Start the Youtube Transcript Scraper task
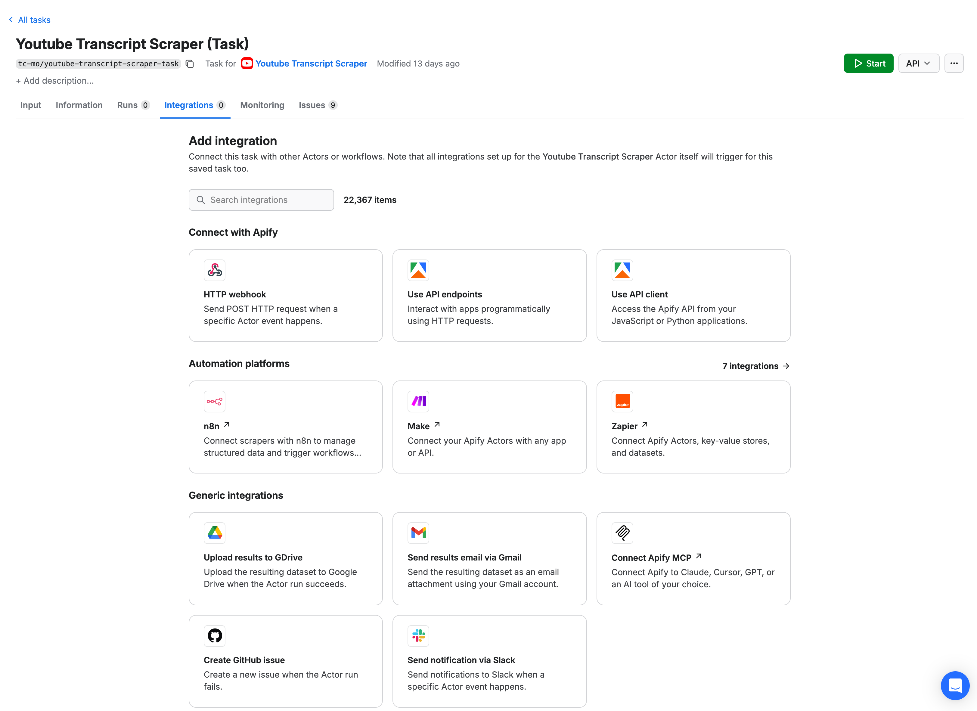The height and width of the screenshot is (711, 977). click(868, 63)
